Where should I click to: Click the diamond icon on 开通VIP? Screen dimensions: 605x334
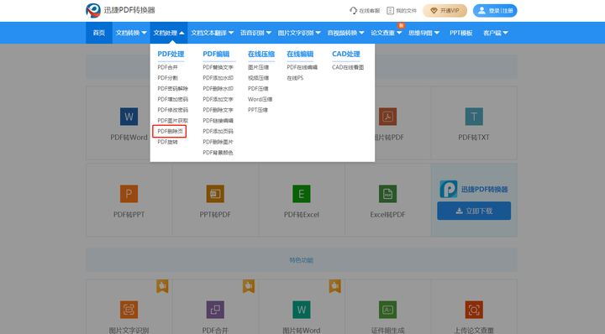pyautogui.click(x=434, y=11)
